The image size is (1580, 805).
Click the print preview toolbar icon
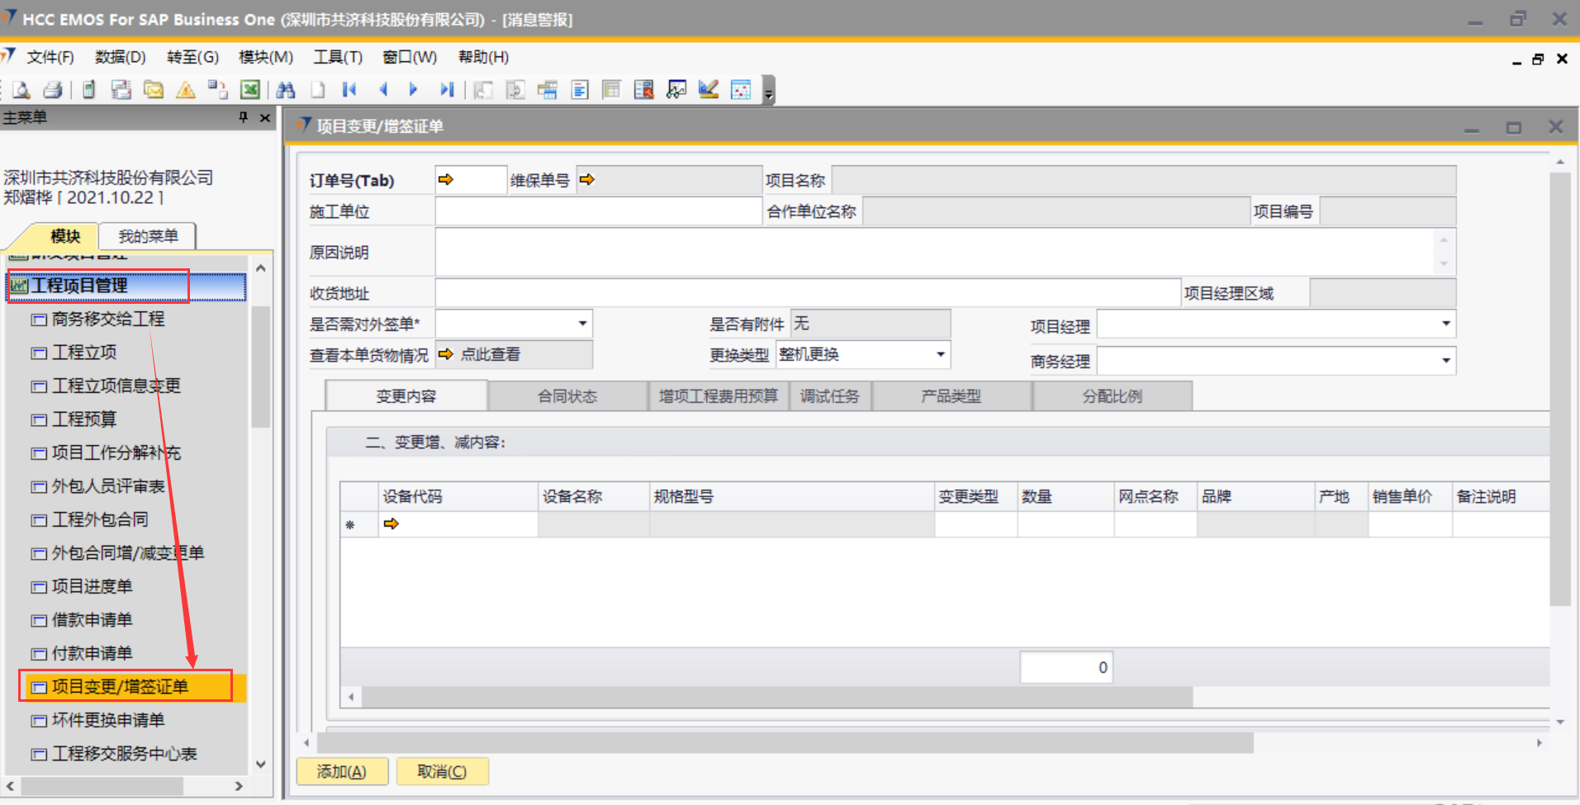pos(21,90)
